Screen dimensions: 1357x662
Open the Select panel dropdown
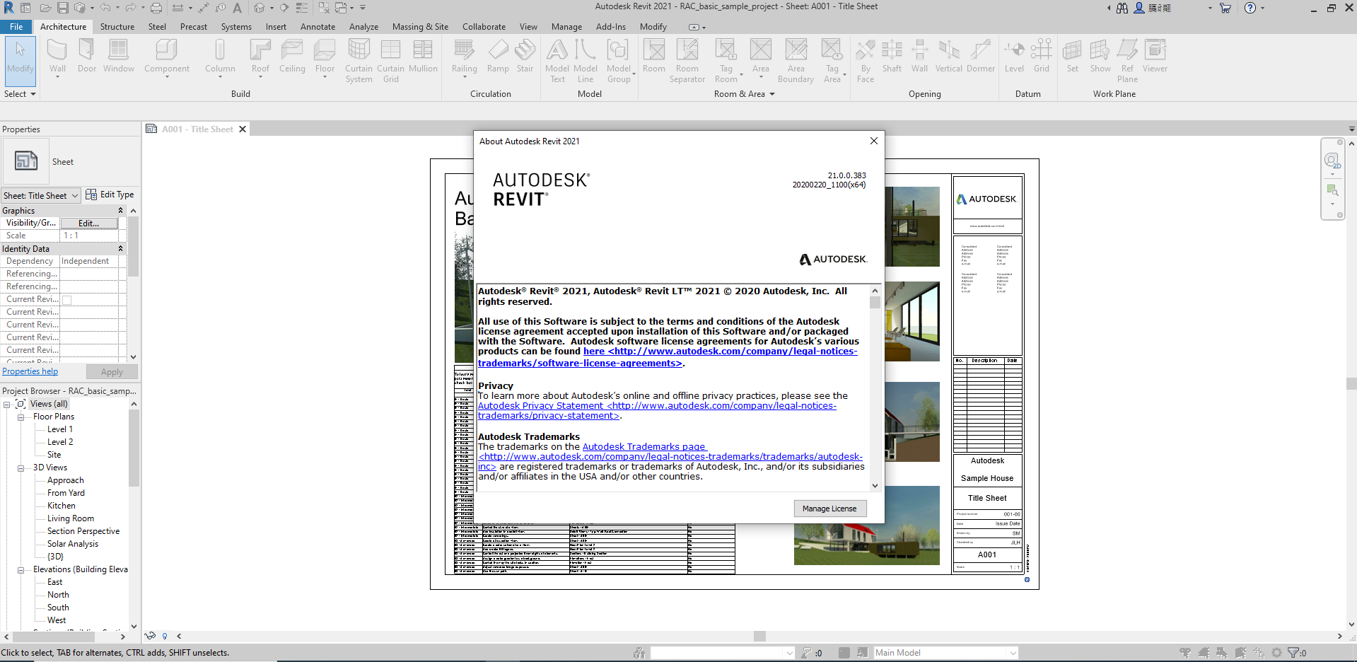click(x=20, y=94)
